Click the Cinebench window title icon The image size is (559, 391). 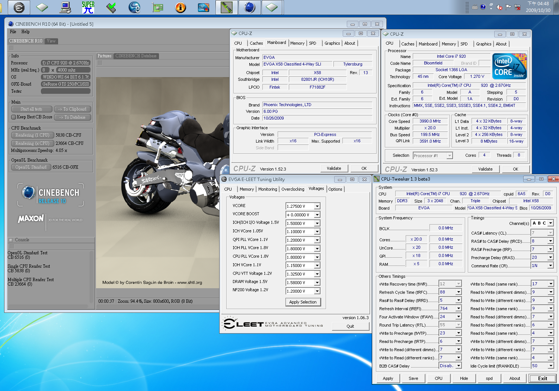pos(11,24)
